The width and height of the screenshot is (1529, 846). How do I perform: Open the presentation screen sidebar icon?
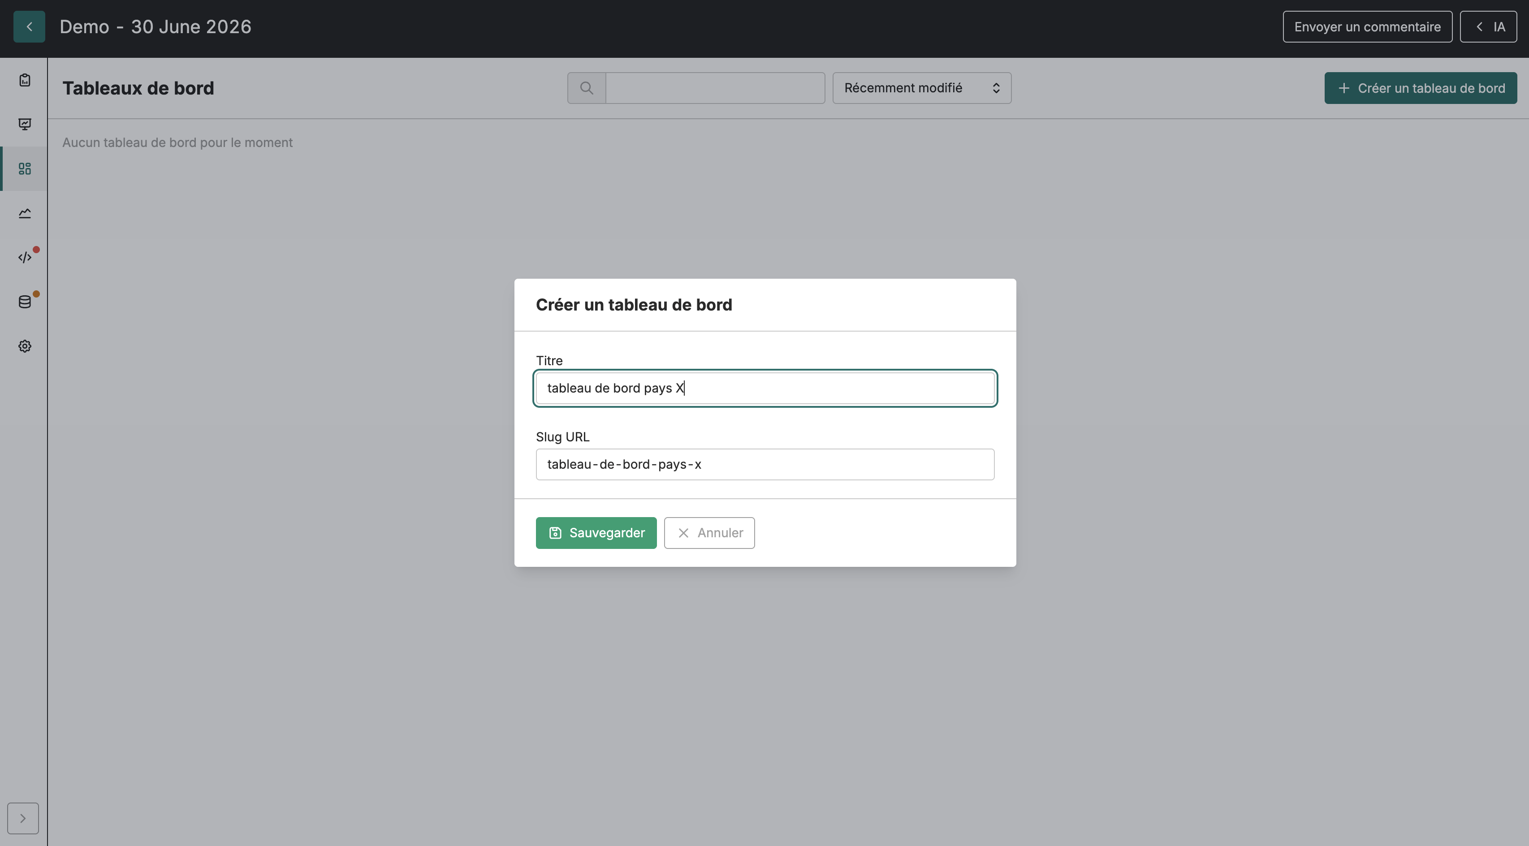click(24, 124)
